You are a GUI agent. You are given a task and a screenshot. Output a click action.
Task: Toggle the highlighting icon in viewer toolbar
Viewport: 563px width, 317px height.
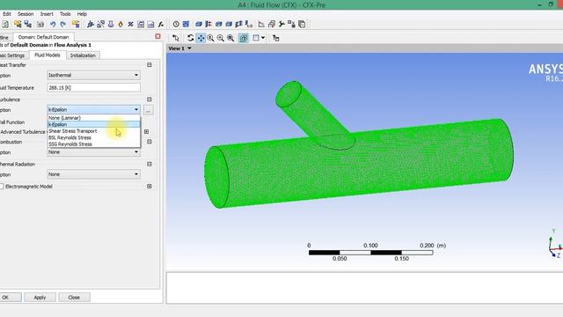click(243, 38)
